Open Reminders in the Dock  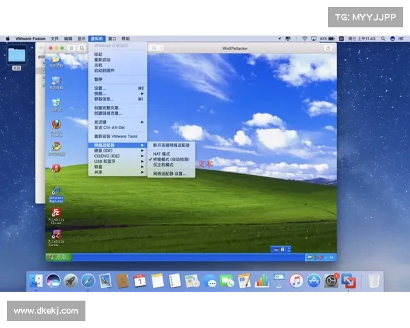[x=175, y=281]
